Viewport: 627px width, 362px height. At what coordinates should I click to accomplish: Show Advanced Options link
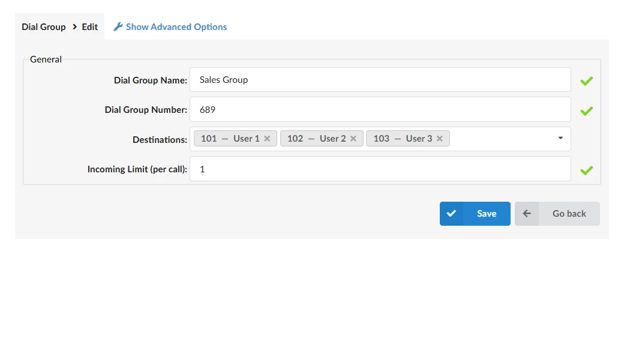click(176, 26)
